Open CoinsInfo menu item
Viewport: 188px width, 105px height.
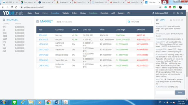tap(104, 13)
